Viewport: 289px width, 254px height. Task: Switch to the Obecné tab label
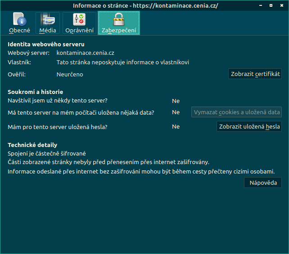[19, 31]
